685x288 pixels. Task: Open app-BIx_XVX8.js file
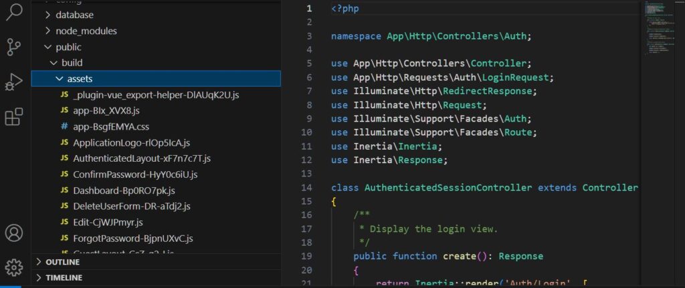[x=106, y=111]
